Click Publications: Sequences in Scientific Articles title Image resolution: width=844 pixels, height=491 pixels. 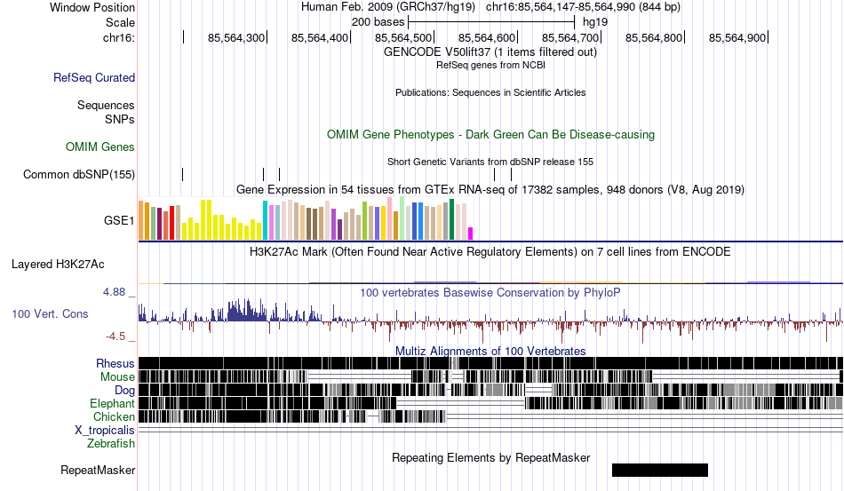coord(490,92)
